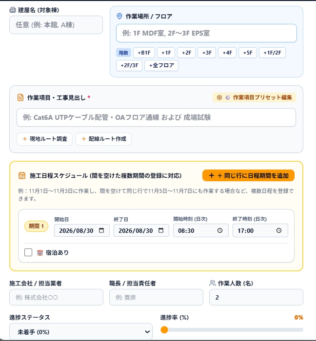The height and width of the screenshot is (341, 316).
Task: Focus the 施工会社 / 担当業者 input field
Action: 57,297
